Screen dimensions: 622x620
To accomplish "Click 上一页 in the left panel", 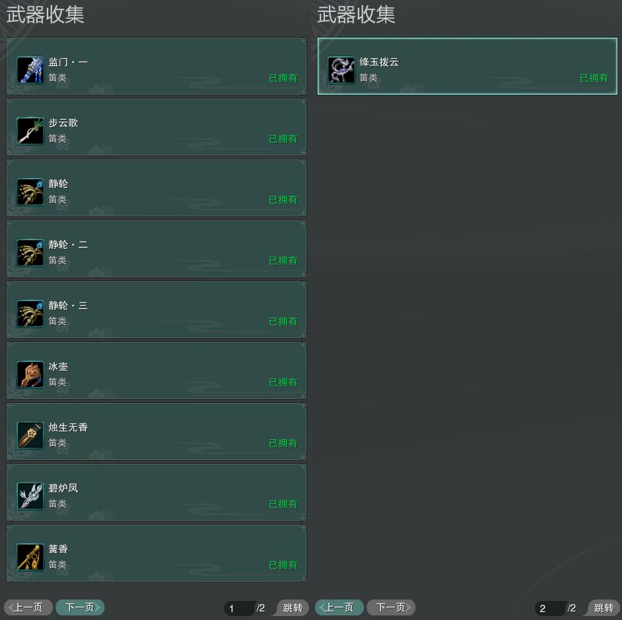I will tap(28, 607).
